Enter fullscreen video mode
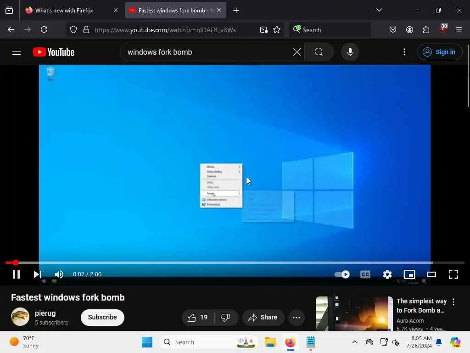The height and width of the screenshot is (353, 470). (x=453, y=274)
